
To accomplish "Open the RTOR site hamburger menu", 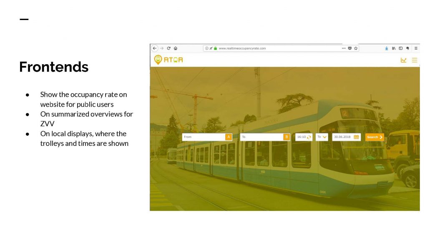I will click(414, 60).
